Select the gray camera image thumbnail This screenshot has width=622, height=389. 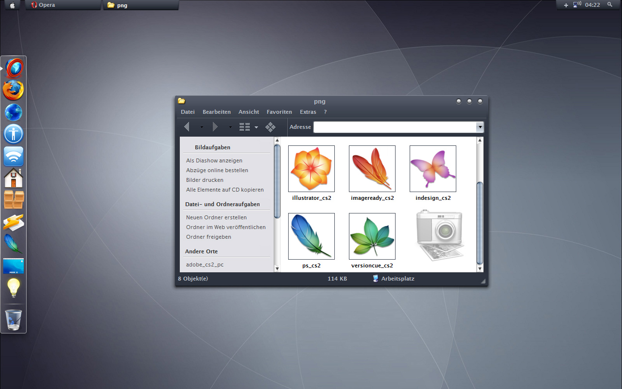(x=439, y=235)
